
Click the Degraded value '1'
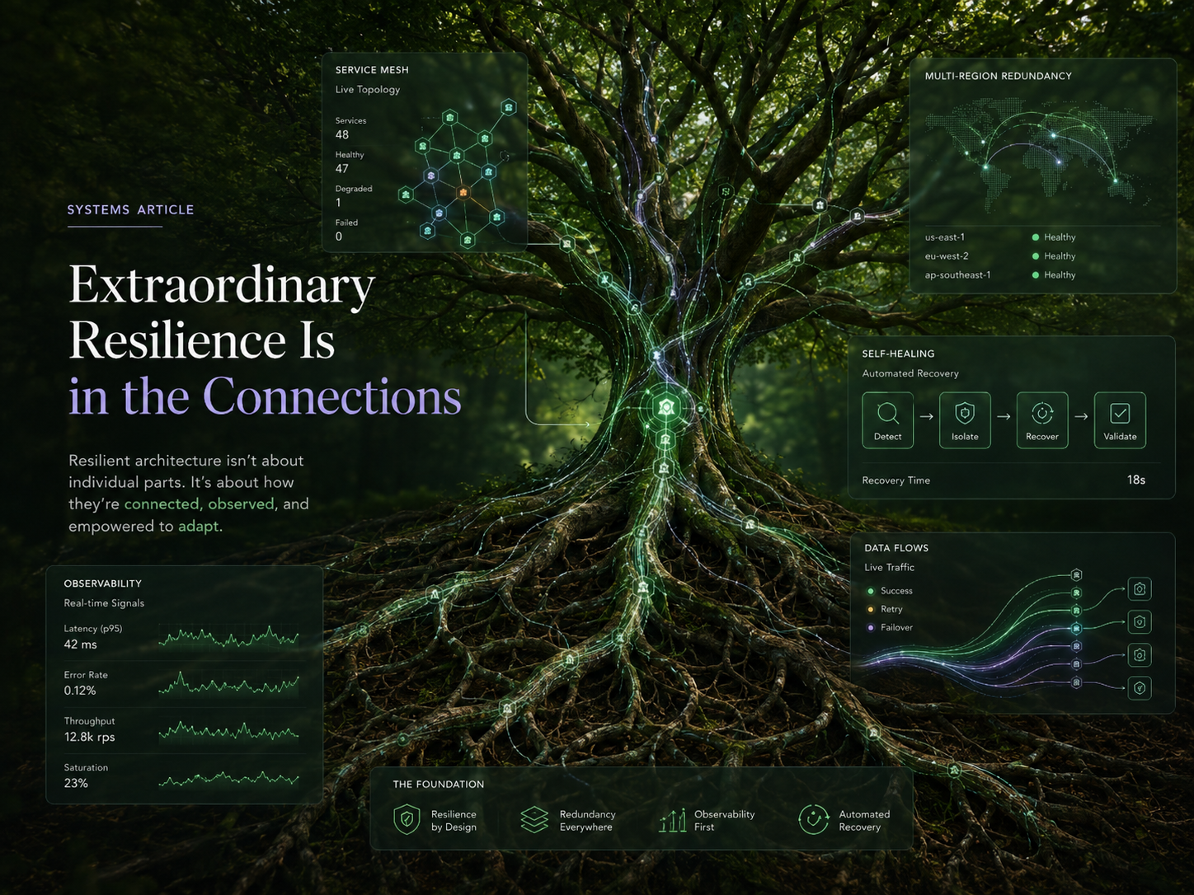[x=338, y=202]
